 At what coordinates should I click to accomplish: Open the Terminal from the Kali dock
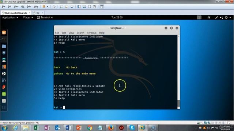click(4, 39)
